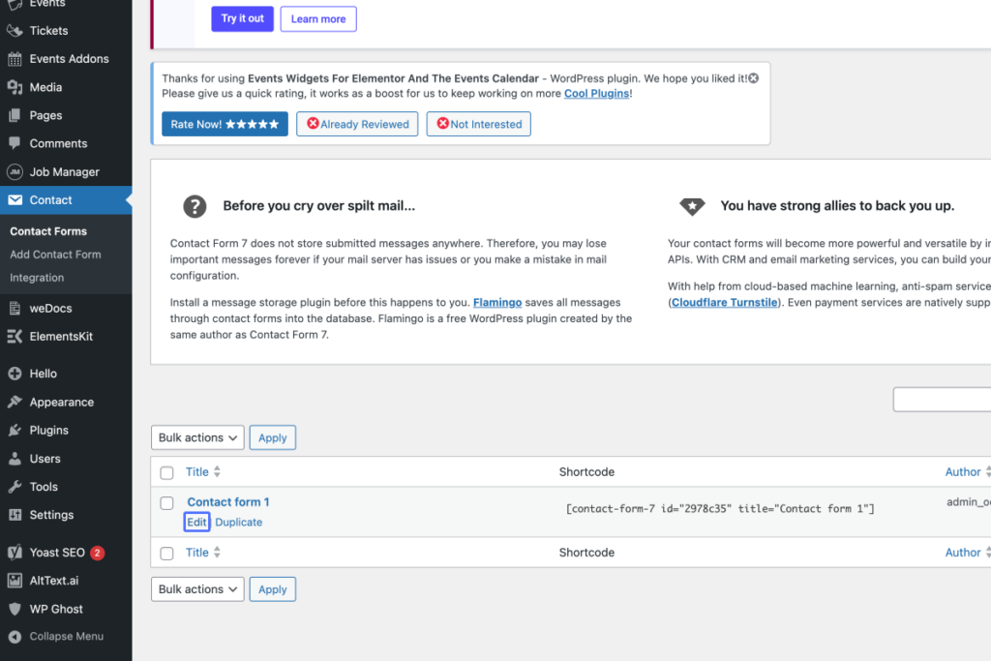Open the Cloudflare Turnstile link
Viewport: 991px width, 661px height.
[724, 302]
